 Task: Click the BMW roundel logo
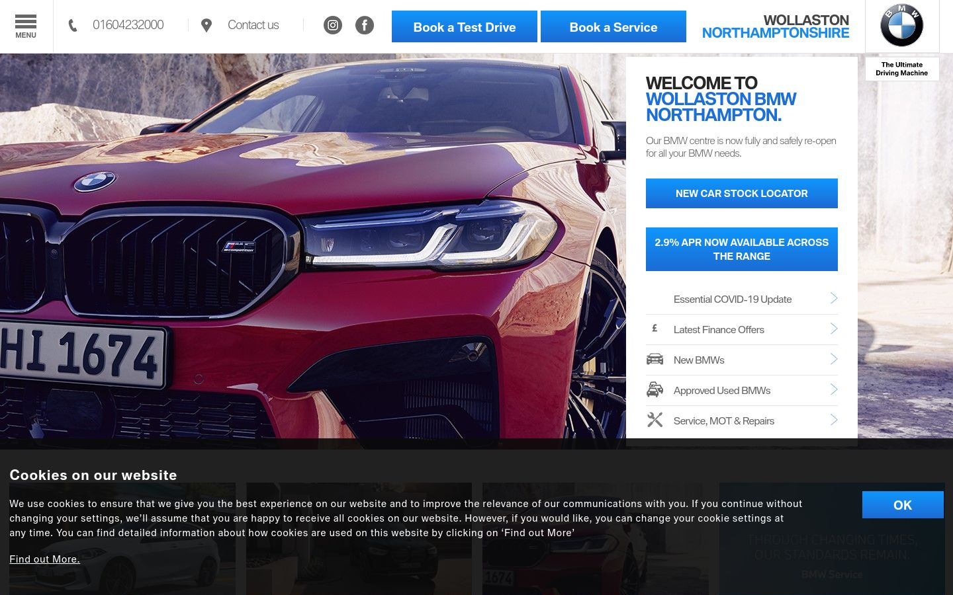click(902, 26)
